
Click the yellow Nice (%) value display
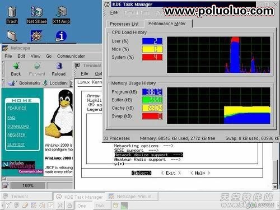[152, 49]
